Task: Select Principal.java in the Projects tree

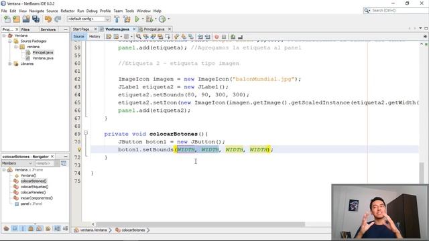Action: click(43, 52)
